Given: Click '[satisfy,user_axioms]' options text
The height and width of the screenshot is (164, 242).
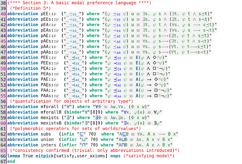Looking at the screenshot, I should click(x=80, y=156).
